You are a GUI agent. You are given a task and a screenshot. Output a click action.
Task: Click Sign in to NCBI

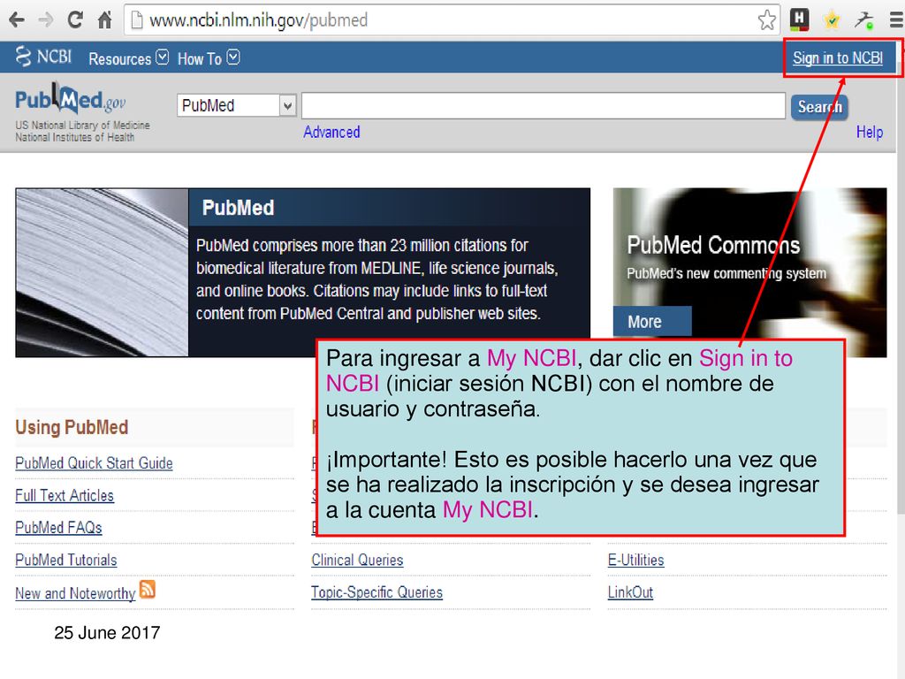pyautogui.click(x=838, y=57)
